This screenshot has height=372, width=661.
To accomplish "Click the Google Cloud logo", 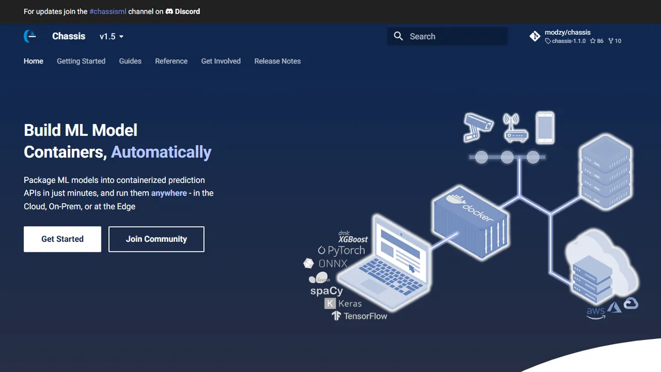I will coord(631,303).
